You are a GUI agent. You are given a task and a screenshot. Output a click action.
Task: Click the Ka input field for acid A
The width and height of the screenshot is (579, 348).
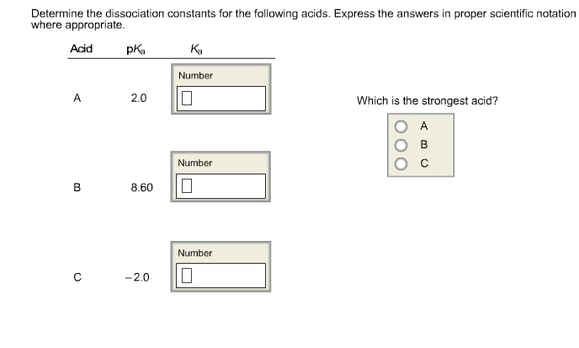222,99
